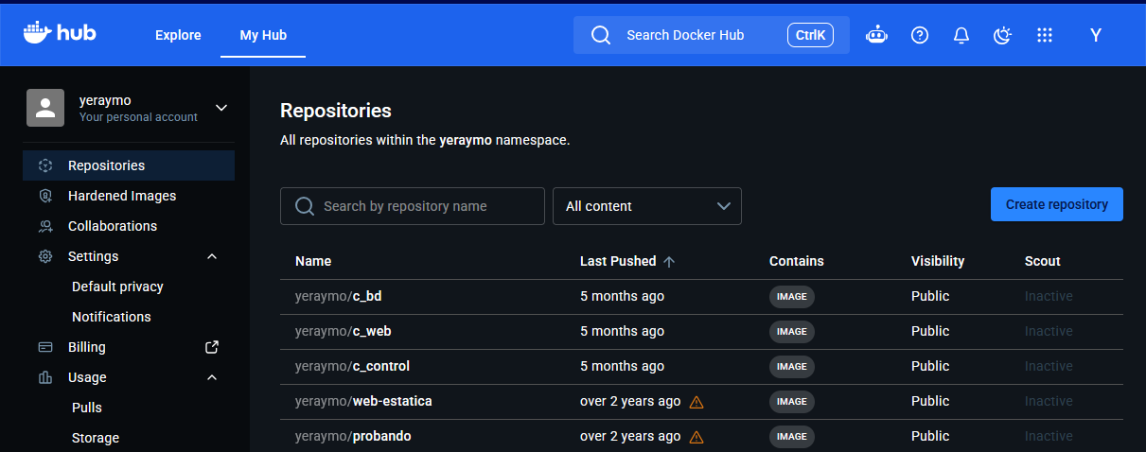The width and height of the screenshot is (1146, 452).
Task: Open the All content filter dropdown
Action: click(647, 206)
